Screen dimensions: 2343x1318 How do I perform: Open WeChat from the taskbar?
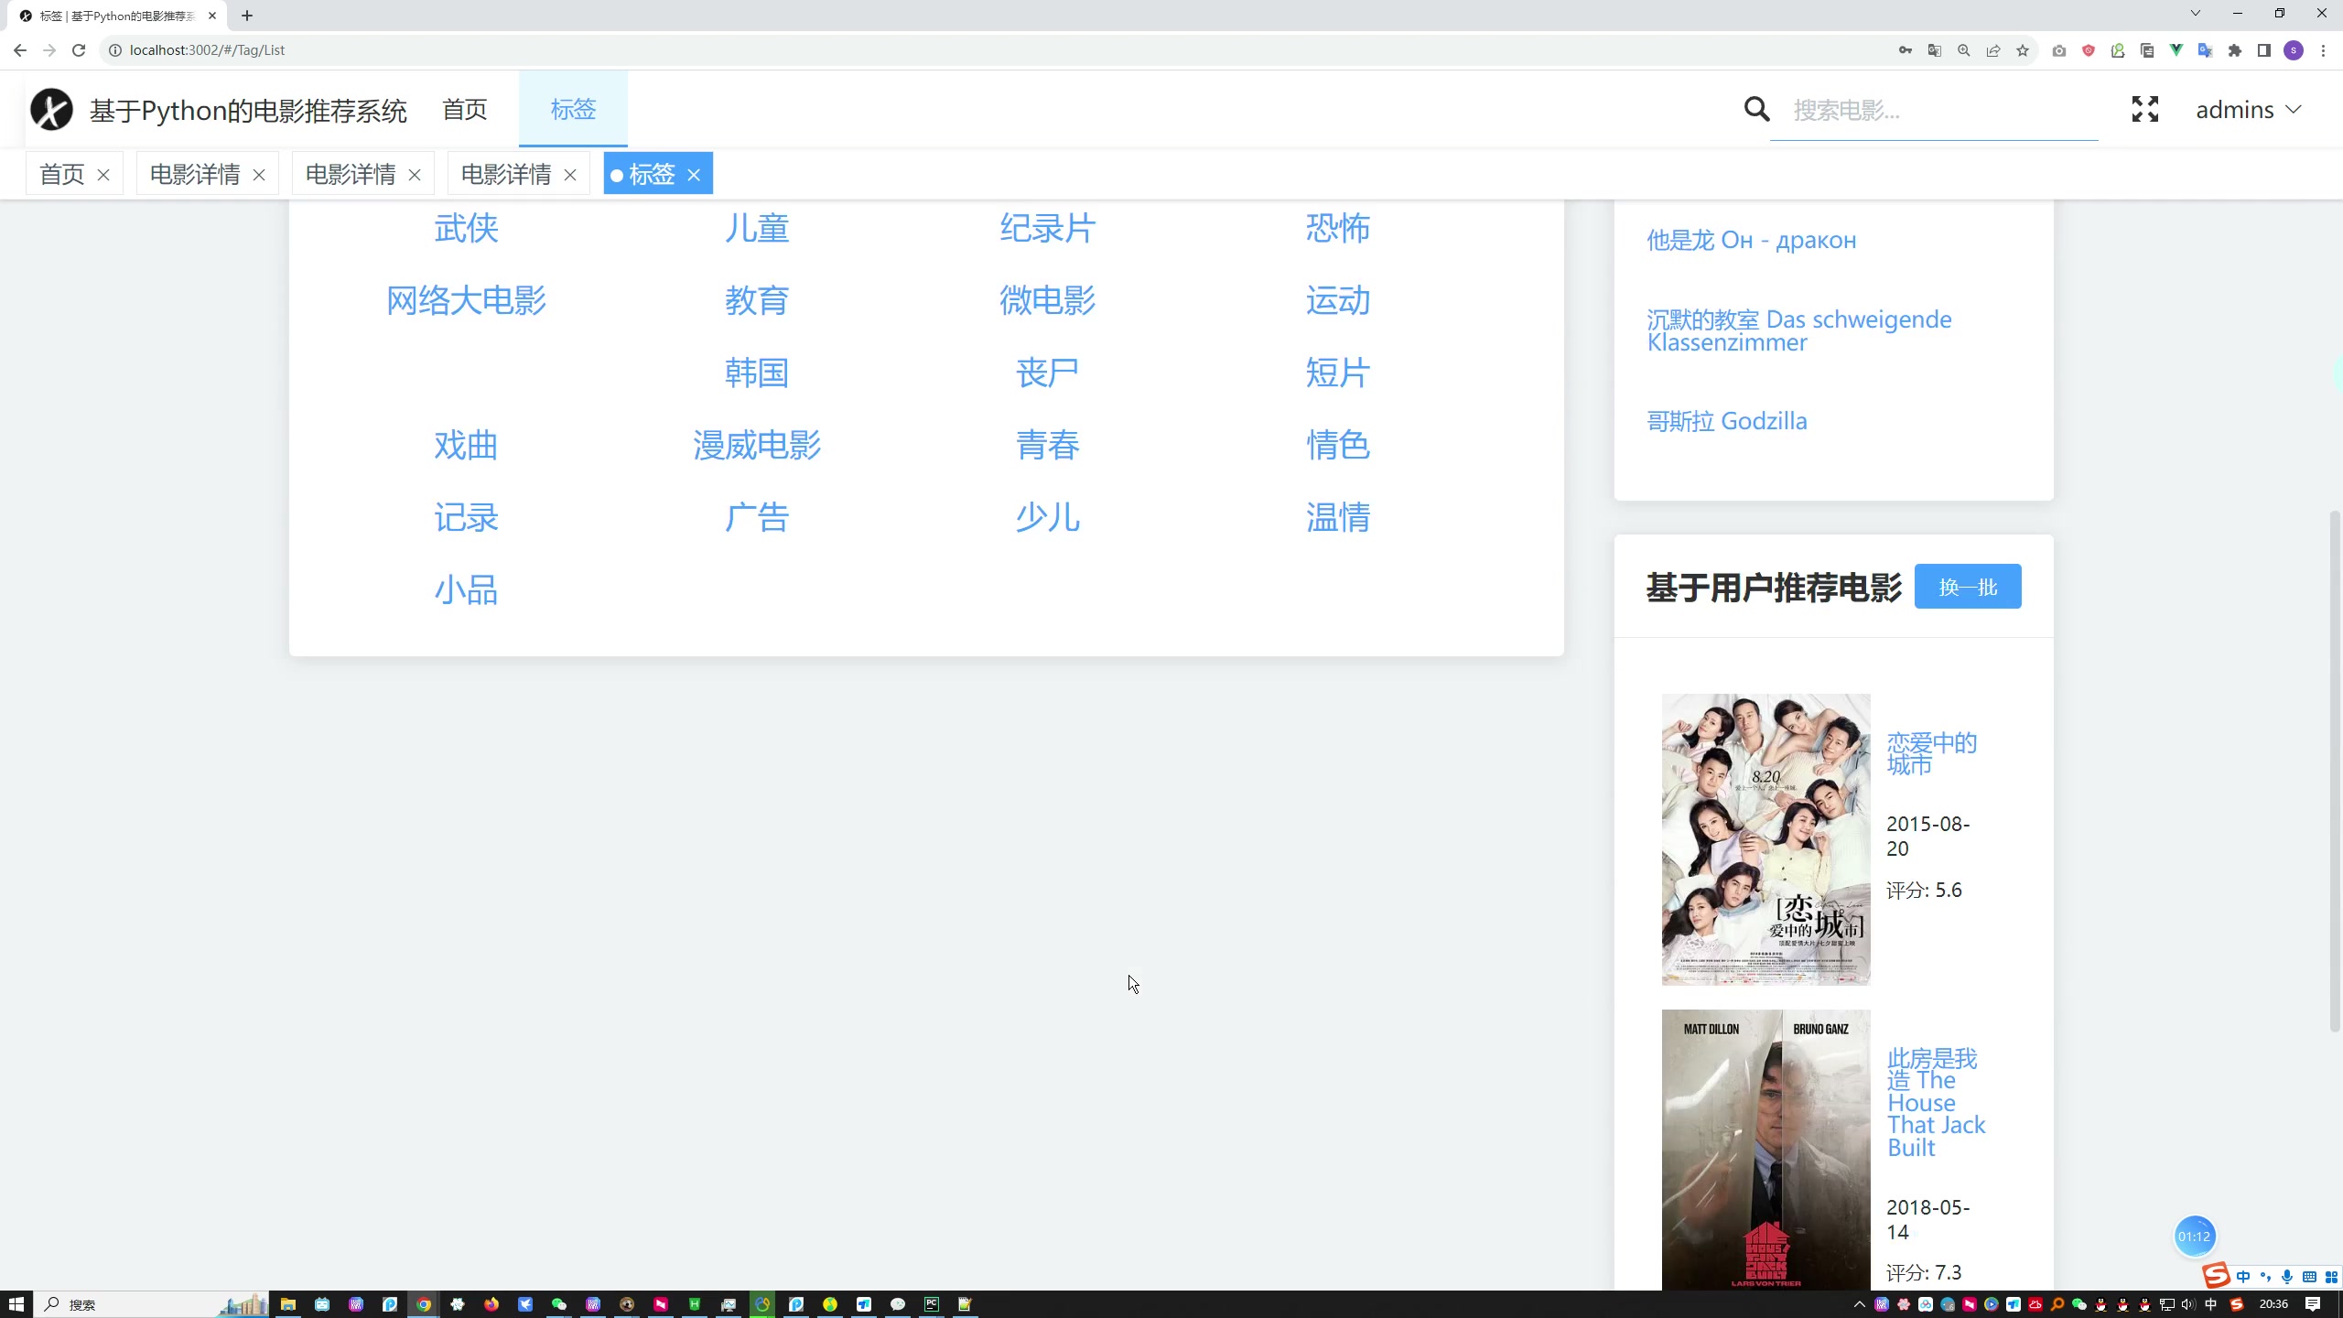(559, 1304)
